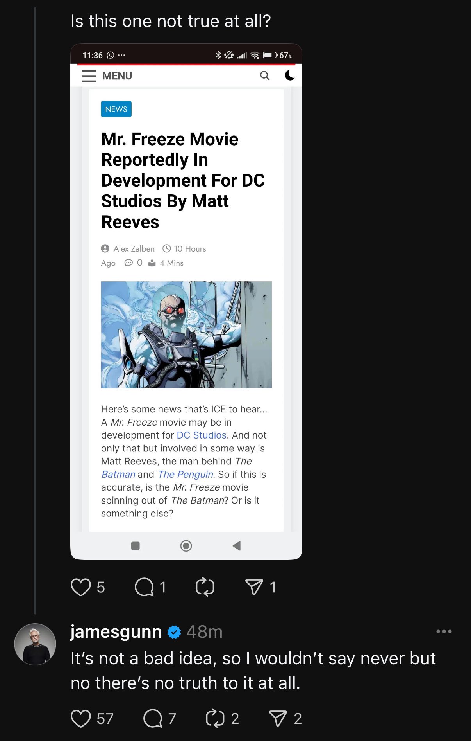Select the blue NEWS category tag
471x741 pixels.
pyautogui.click(x=116, y=109)
